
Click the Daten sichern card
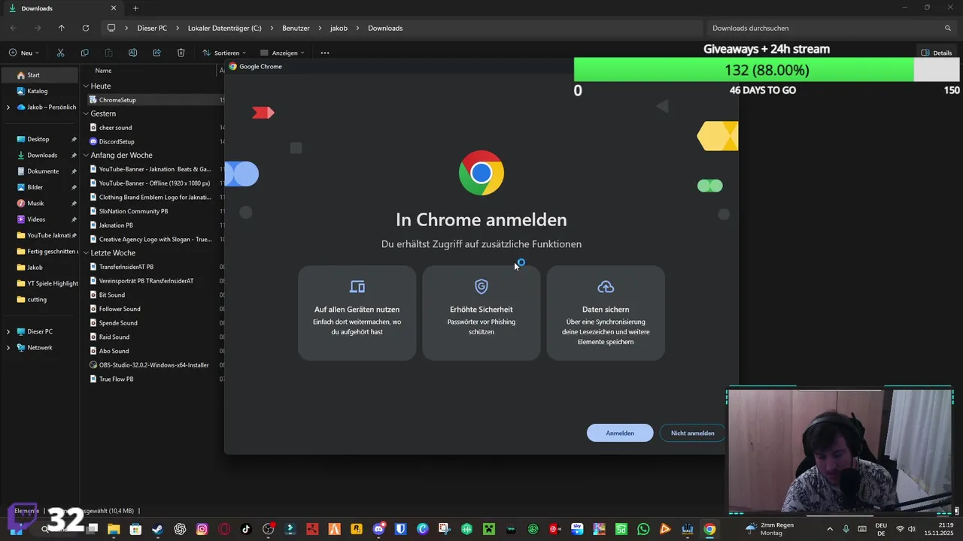[606, 313]
